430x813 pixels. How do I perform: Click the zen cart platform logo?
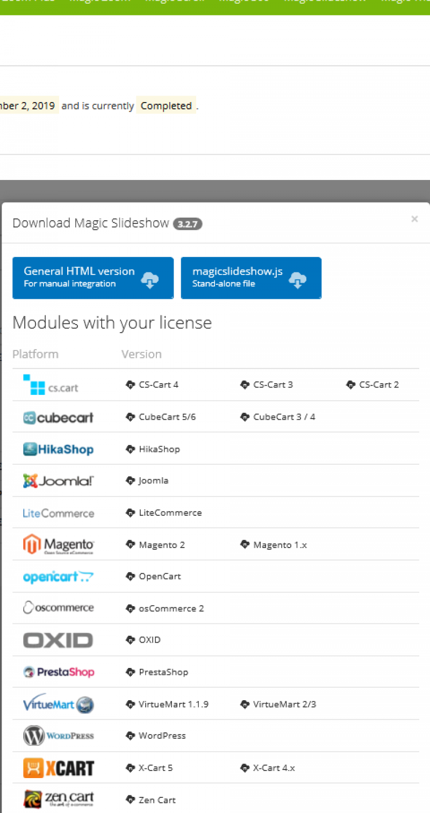(58, 800)
